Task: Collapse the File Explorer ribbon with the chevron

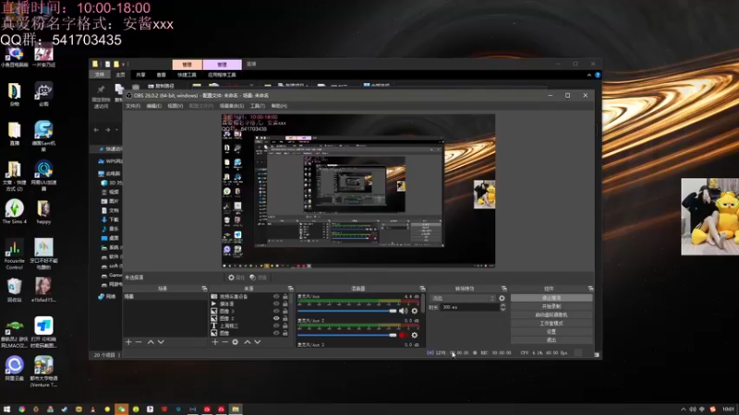Action: tap(589, 75)
